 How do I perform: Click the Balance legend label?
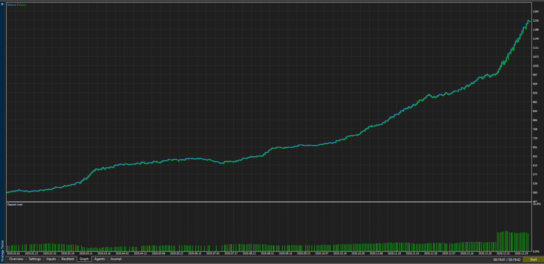pos(12,5)
